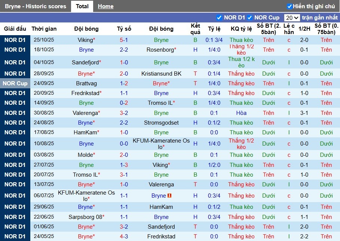340x241 pixels.
Task: Click the Molde team name
Action: click(x=85, y=155)
